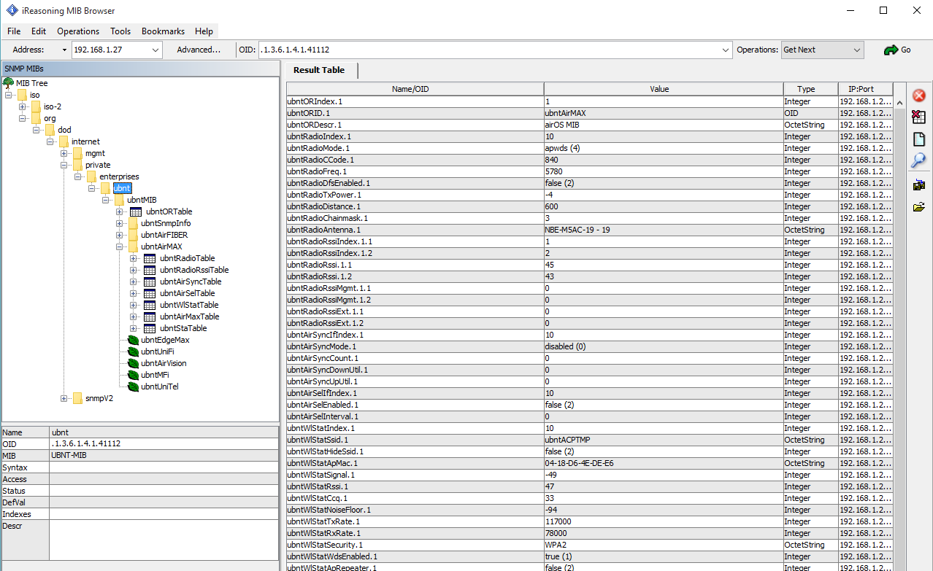Open the Tools menu
The width and height of the screenshot is (933, 571).
(x=120, y=31)
